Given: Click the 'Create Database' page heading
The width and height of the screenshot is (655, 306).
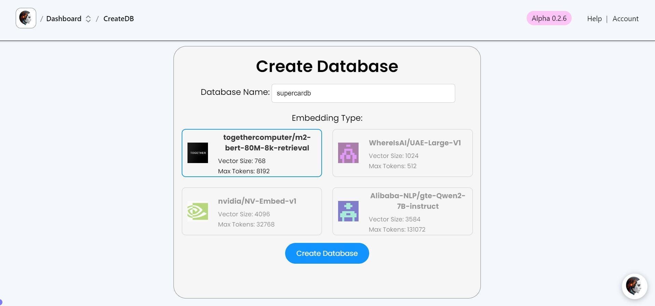Looking at the screenshot, I should pyautogui.click(x=327, y=66).
